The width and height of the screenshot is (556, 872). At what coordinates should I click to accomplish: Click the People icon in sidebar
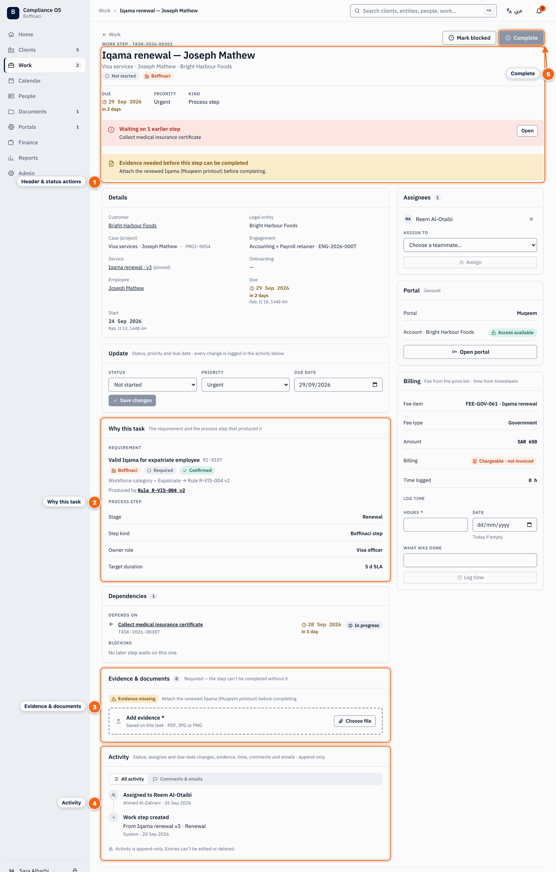[x=11, y=96]
